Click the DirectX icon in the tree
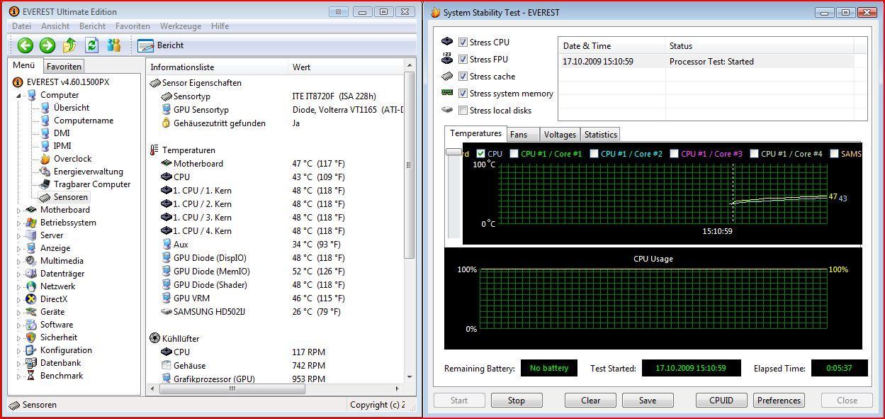 coord(31,299)
